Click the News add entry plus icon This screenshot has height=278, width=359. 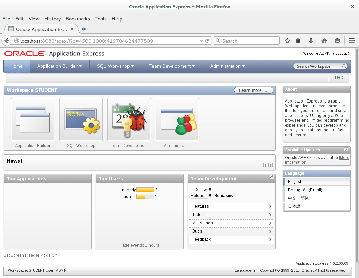click(265, 165)
